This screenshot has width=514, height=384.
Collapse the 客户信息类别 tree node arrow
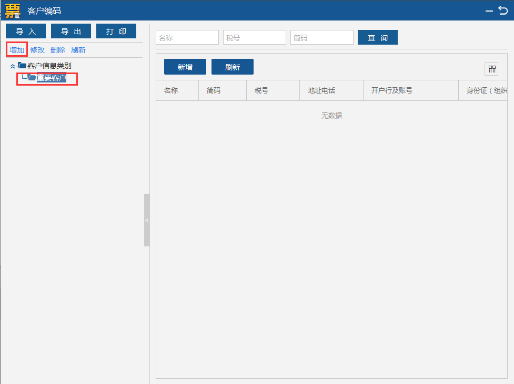(x=13, y=66)
